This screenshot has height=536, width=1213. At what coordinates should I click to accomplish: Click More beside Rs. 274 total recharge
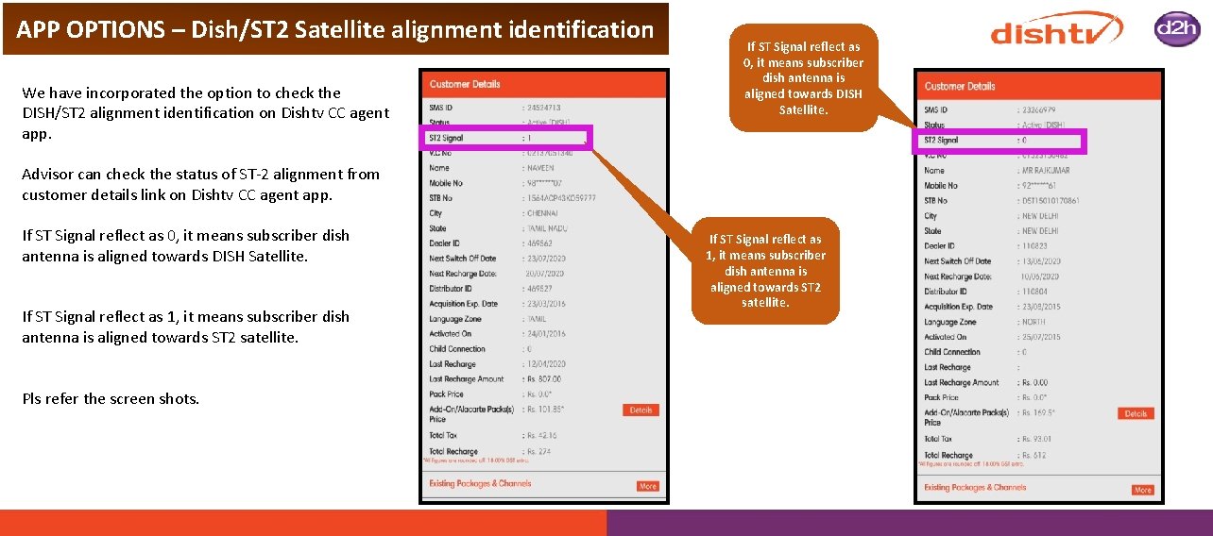(x=647, y=486)
